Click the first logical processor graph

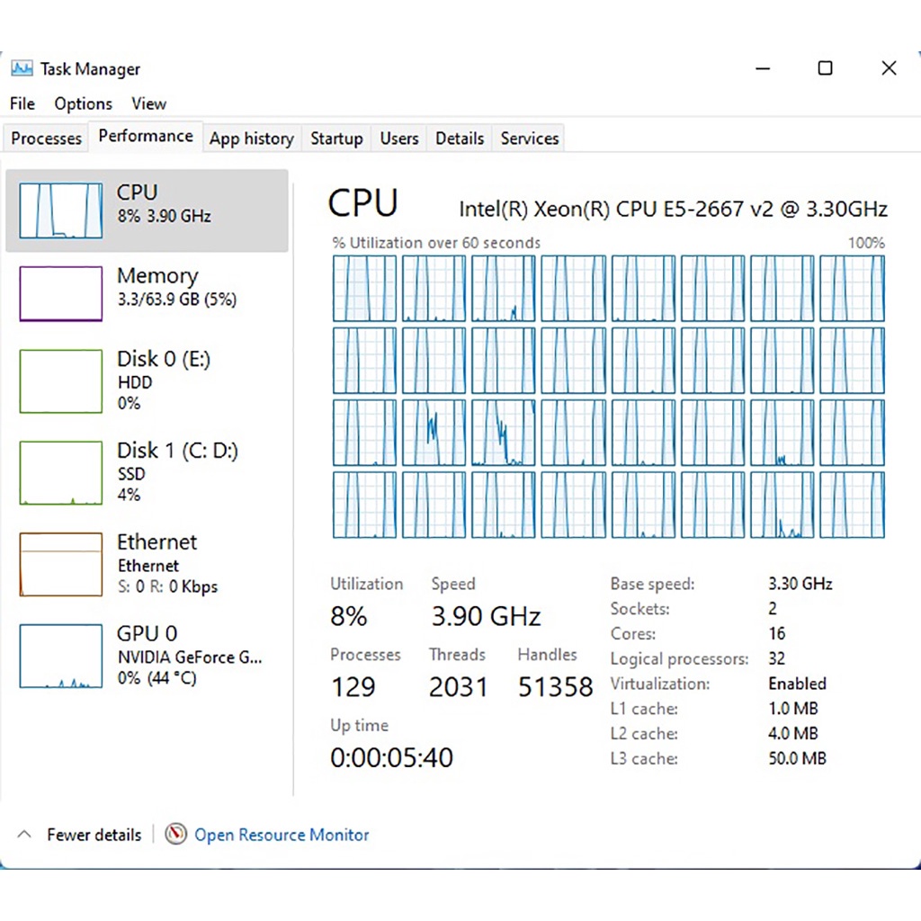click(364, 288)
